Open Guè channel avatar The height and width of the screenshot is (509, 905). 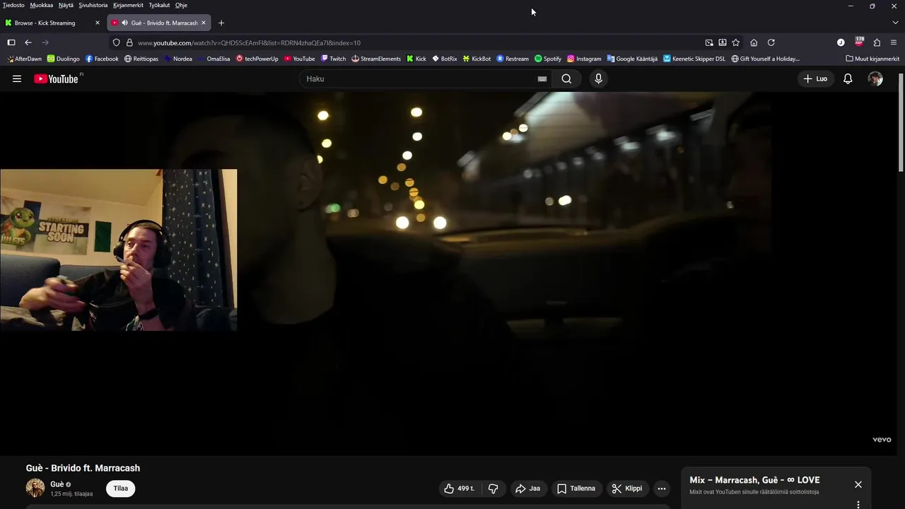[35, 488]
